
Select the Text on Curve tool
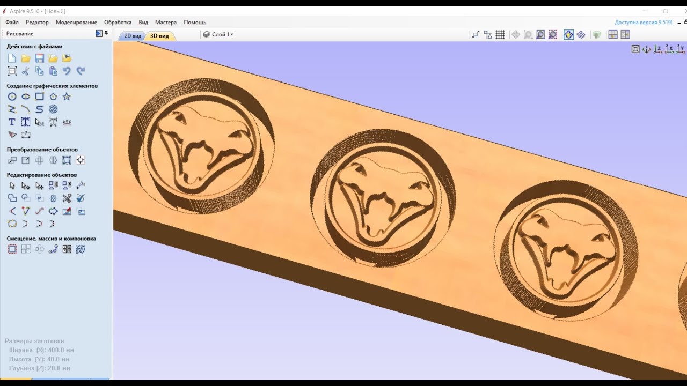(67, 122)
